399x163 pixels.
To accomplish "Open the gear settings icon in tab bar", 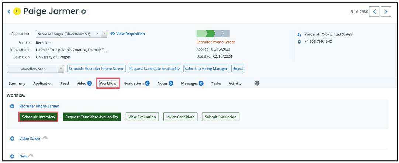I will pyautogui.click(x=257, y=83).
